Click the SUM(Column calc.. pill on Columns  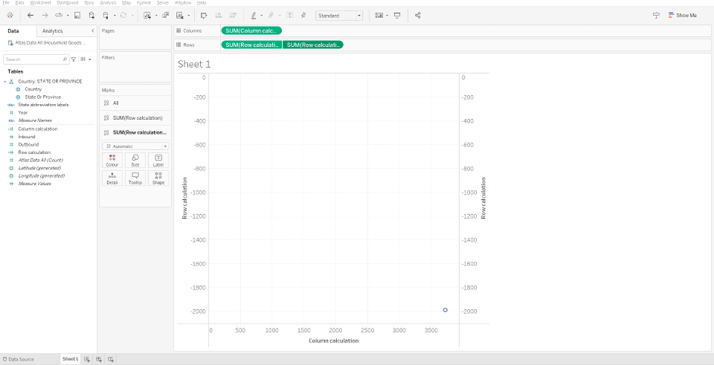252,31
